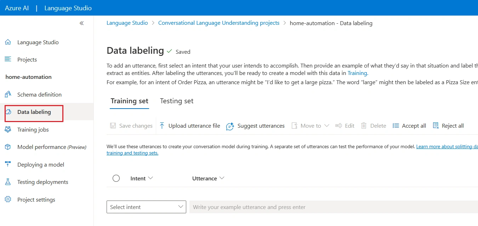The height and width of the screenshot is (226, 478).
Task: Click the Accept all toolbar item
Action: coord(409,126)
